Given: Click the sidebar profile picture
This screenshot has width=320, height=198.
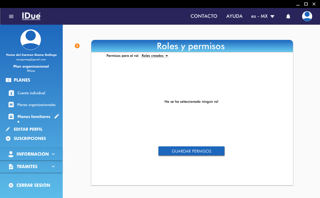Looking at the screenshot, I should pyautogui.click(x=31, y=40).
